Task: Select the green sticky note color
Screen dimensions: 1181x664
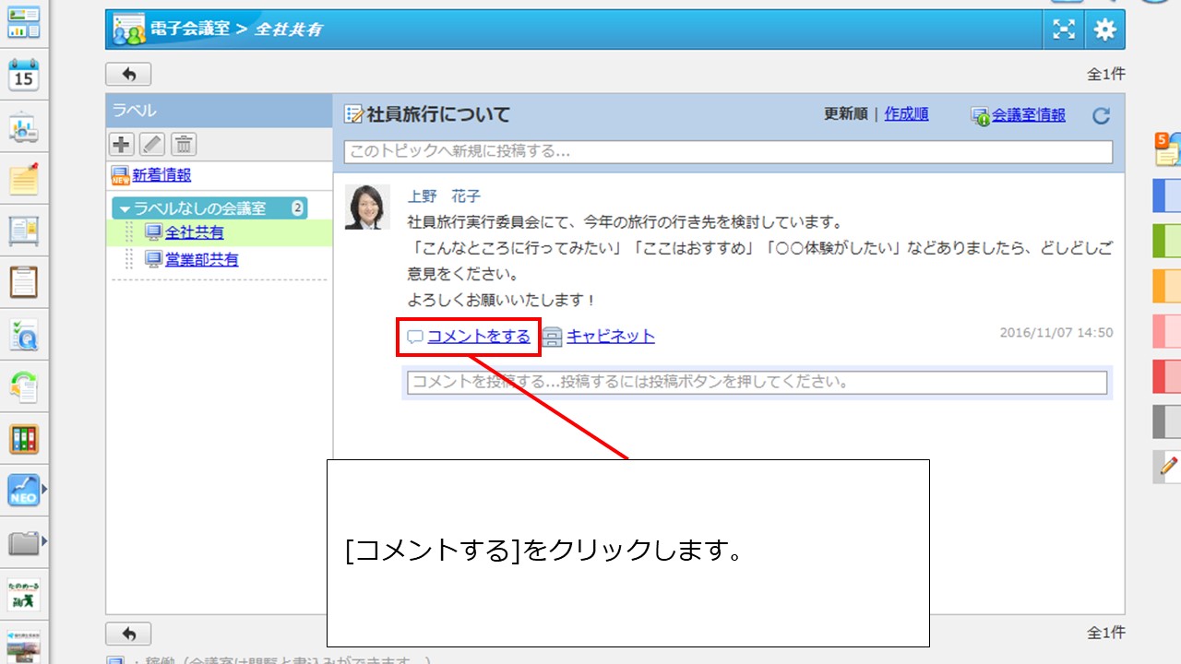Action: 1166,243
